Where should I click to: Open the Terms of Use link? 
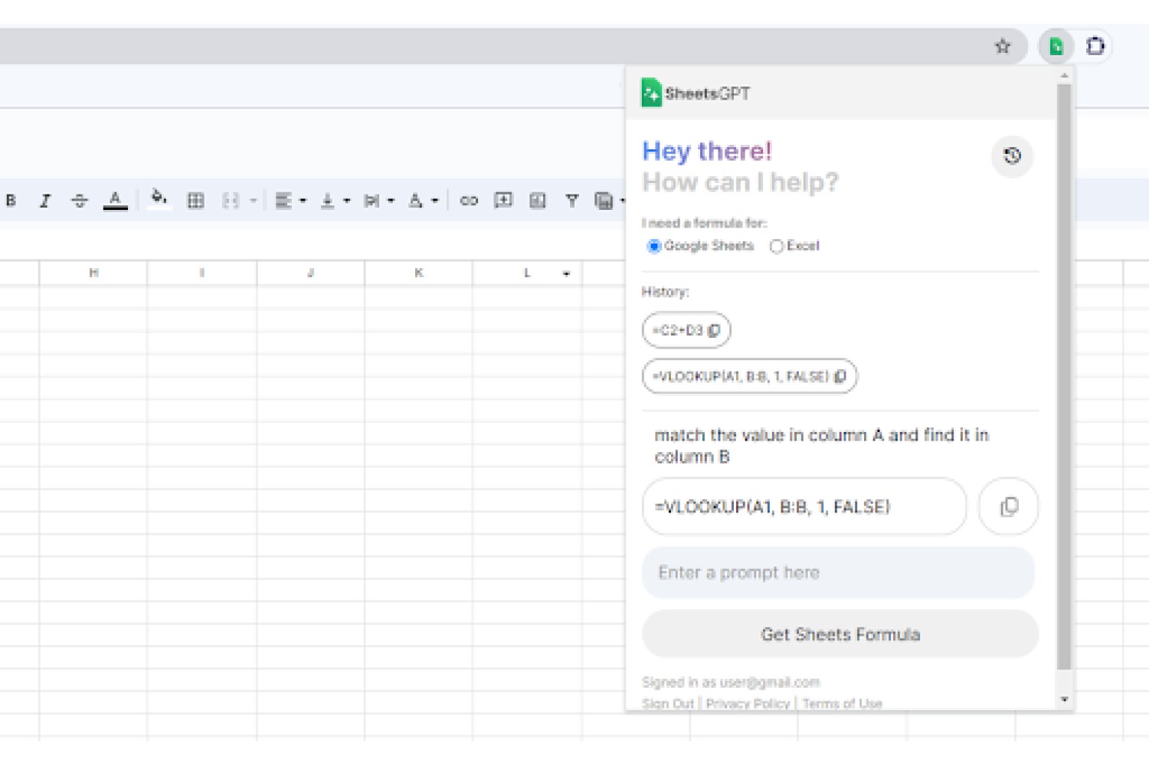843,703
